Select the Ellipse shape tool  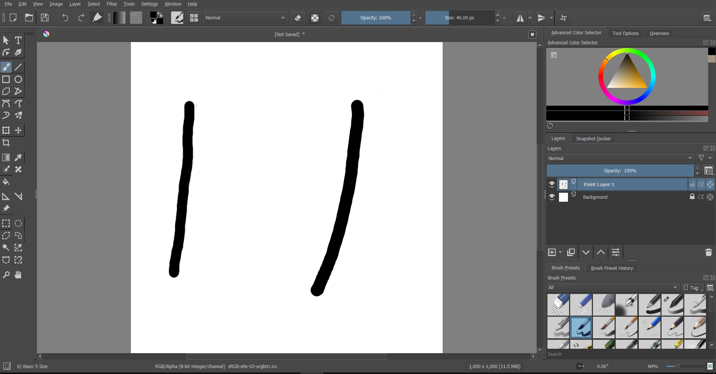click(18, 79)
